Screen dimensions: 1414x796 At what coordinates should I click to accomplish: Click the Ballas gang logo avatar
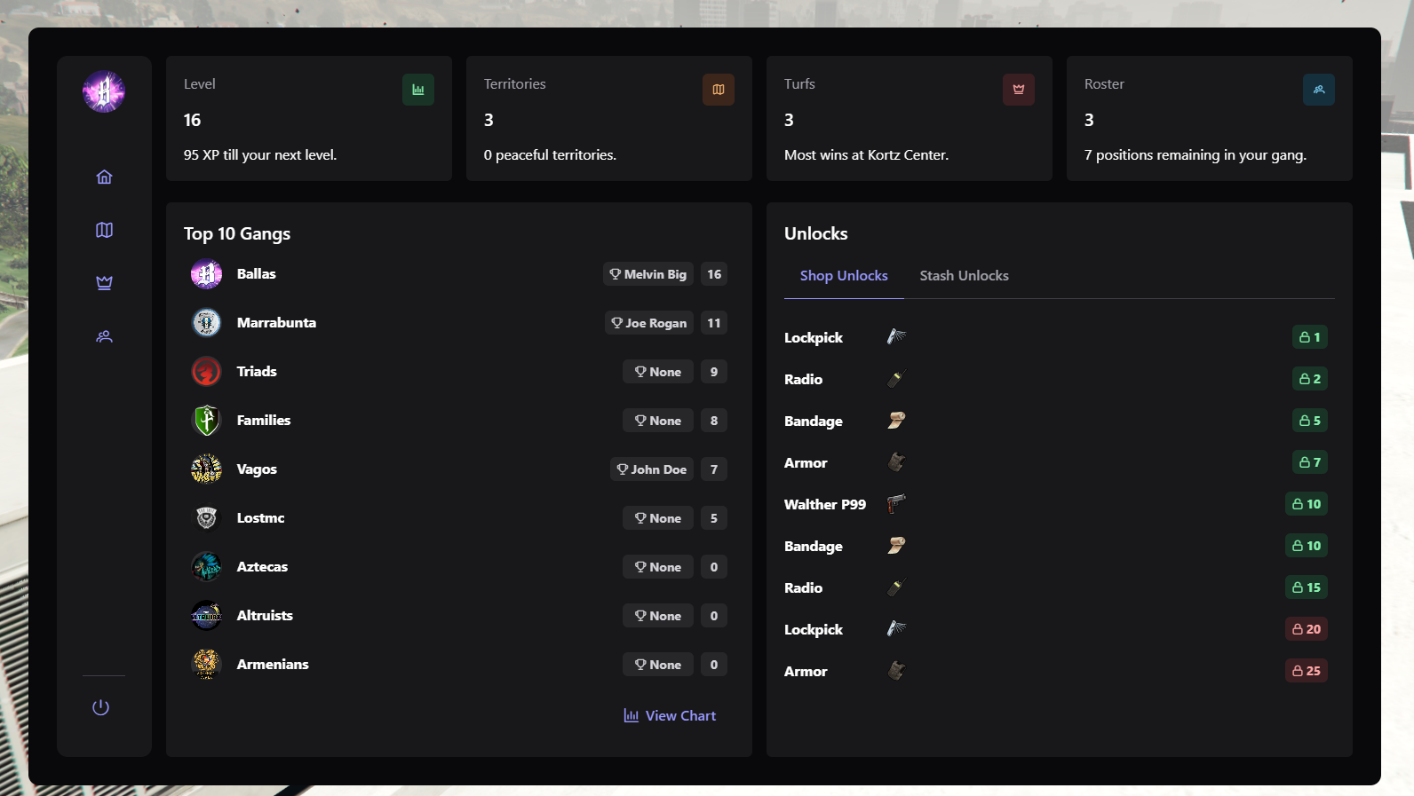point(206,274)
